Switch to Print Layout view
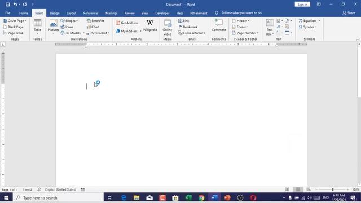Viewport: 361px width, 203px height. click(x=298, y=189)
